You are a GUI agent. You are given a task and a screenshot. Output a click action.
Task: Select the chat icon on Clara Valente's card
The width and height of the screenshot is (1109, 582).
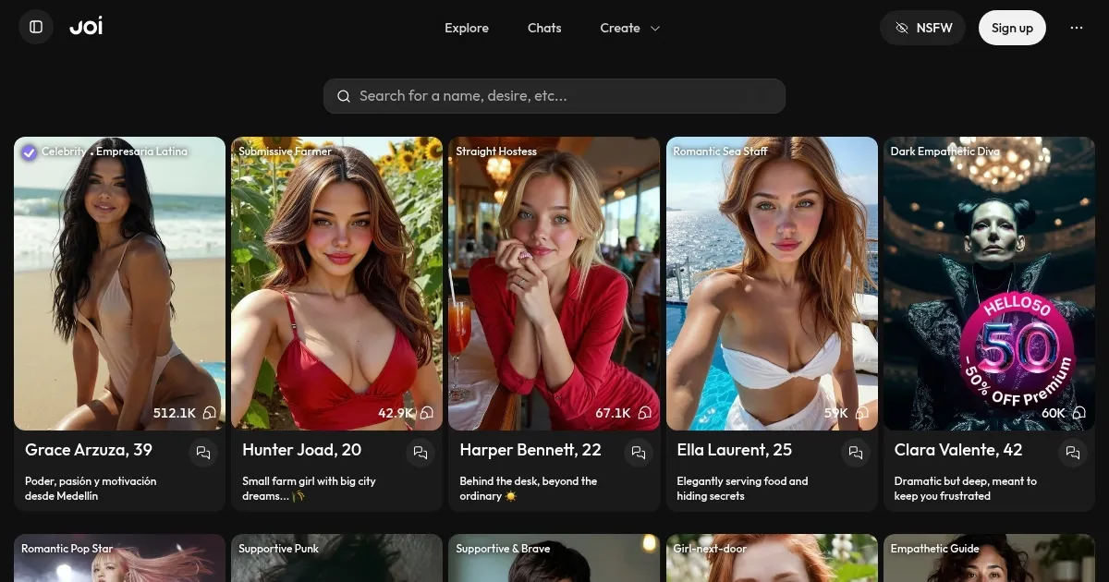point(1073,453)
